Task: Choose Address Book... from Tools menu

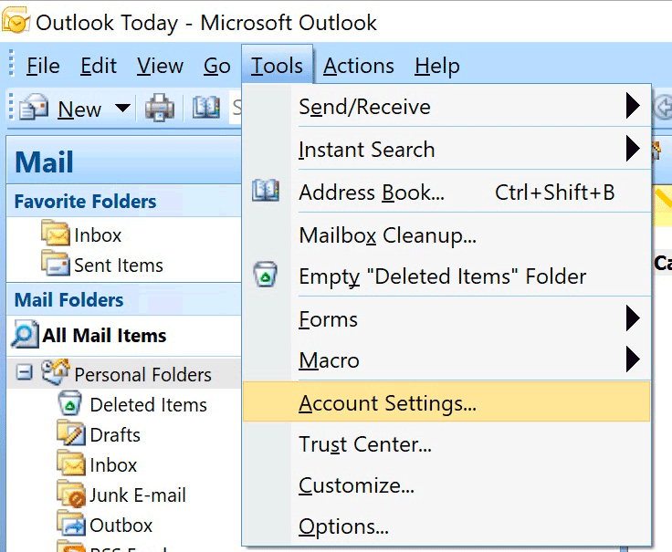Action: tap(446, 192)
